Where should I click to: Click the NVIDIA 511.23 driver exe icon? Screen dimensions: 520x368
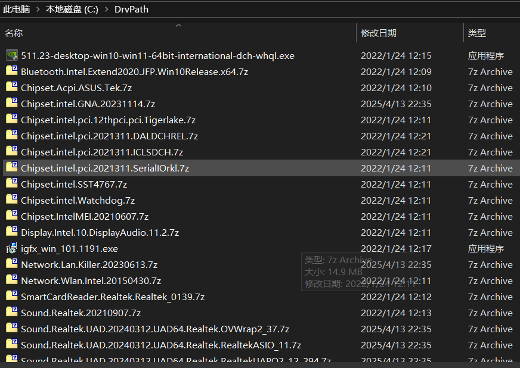pyautogui.click(x=11, y=55)
